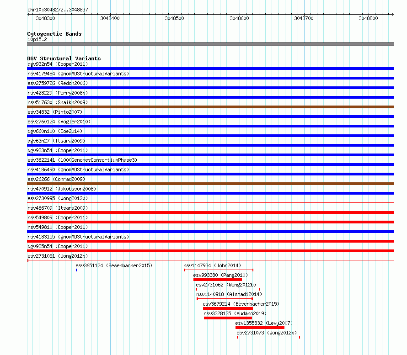Click the thin red nsv1147934 feature line
The height and width of the screenshot is (355, 407).
pyautogui.click(x=219, y=270)
